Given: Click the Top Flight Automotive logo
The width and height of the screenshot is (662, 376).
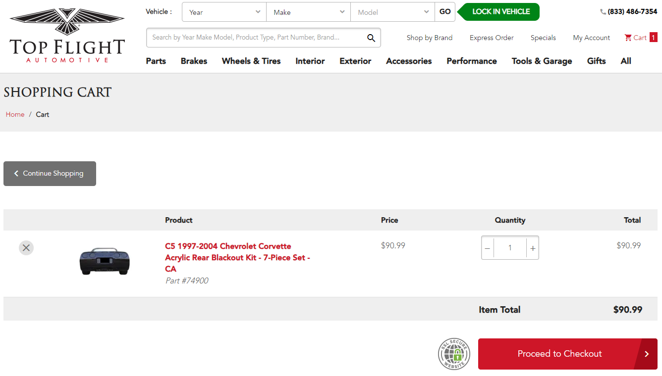Looking at the screenshot, I should pos(67,36).
